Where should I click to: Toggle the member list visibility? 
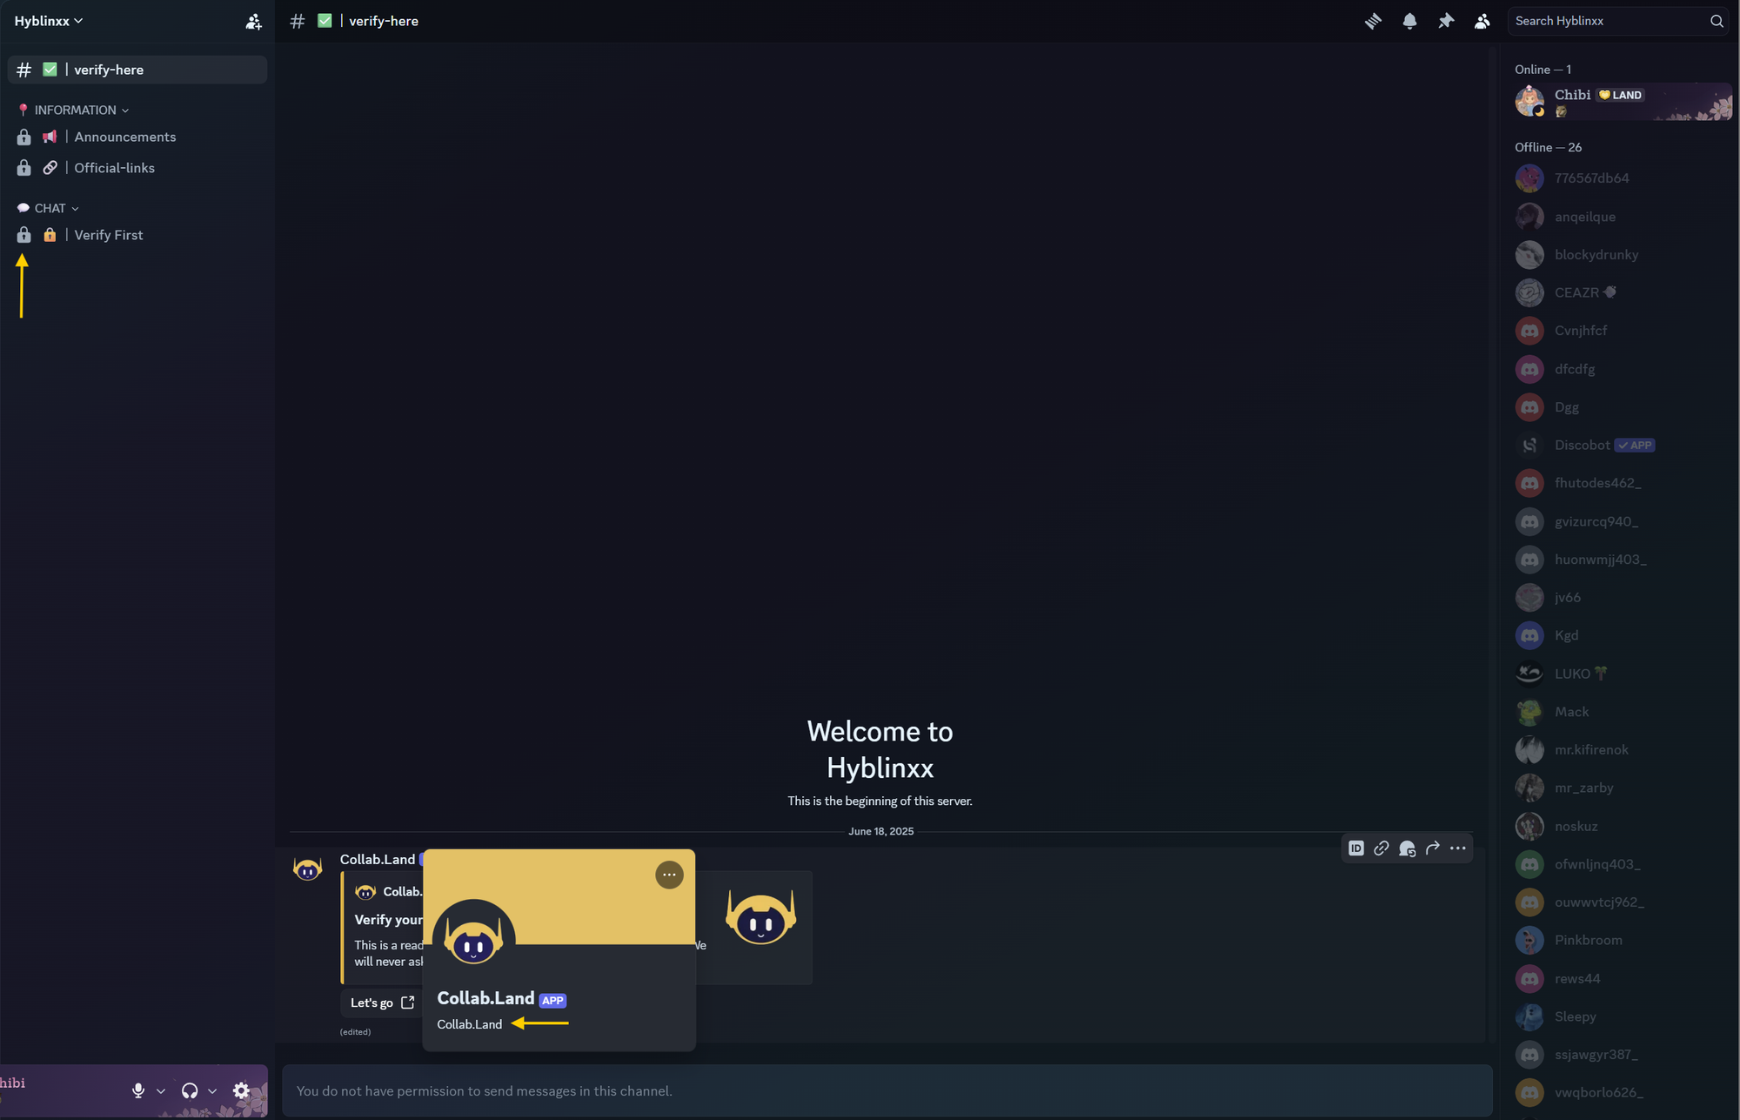click(x=1482, y=21)
